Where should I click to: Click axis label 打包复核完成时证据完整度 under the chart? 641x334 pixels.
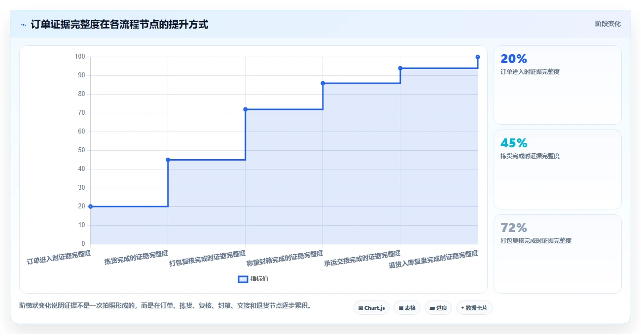pyautogui.click(x=208, y=259)
